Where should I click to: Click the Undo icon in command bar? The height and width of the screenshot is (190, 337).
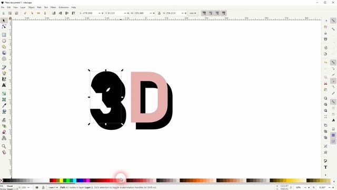[x=325, y=62]
